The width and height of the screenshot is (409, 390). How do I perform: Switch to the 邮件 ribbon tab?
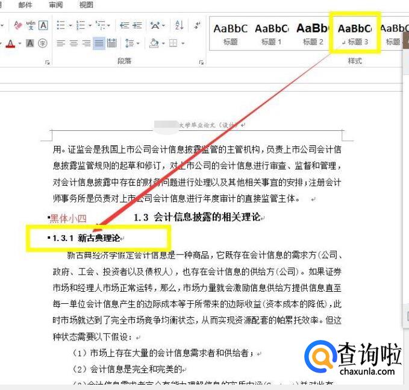(25, 5)
